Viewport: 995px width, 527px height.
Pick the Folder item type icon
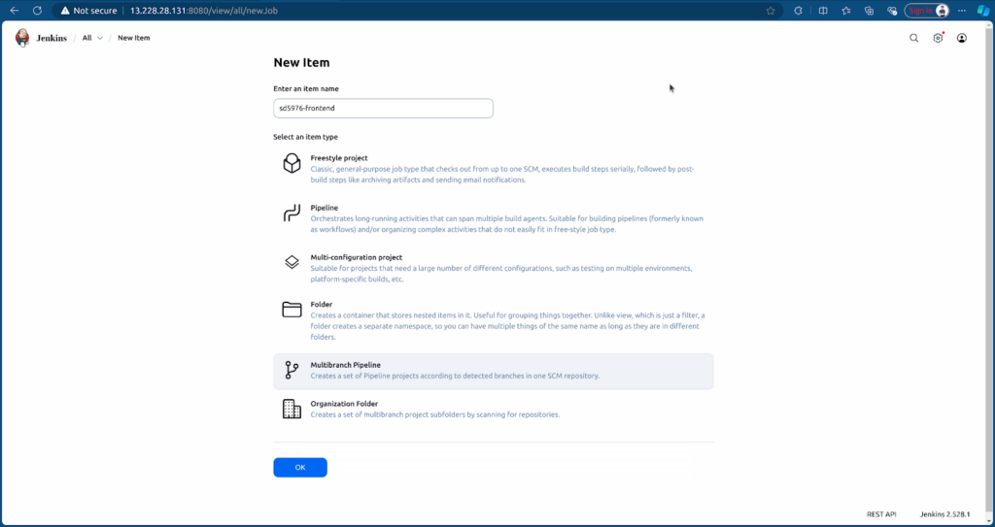[x=292, y=310]
